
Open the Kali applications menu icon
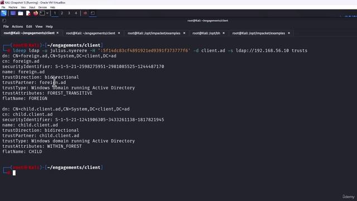pyautogui.click(x=4, y=13)
